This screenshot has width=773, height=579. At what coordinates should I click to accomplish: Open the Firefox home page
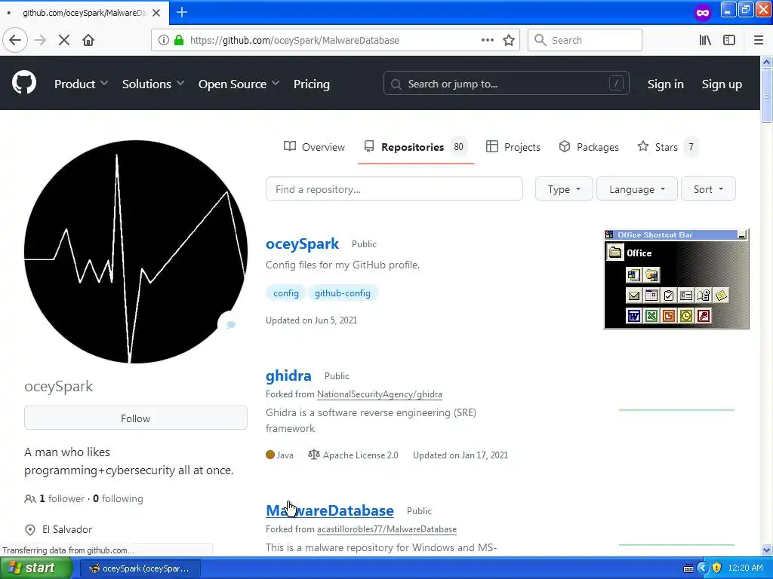pos(88,41)
